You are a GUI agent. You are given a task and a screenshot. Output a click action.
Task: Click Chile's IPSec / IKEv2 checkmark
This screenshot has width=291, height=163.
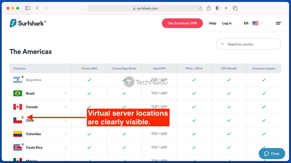click(194, 121)
